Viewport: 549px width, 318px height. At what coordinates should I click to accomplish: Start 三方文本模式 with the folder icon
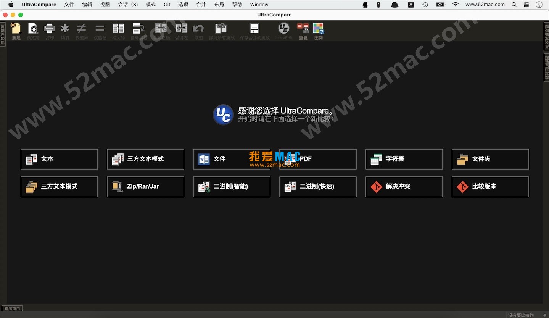coord(59,187)
